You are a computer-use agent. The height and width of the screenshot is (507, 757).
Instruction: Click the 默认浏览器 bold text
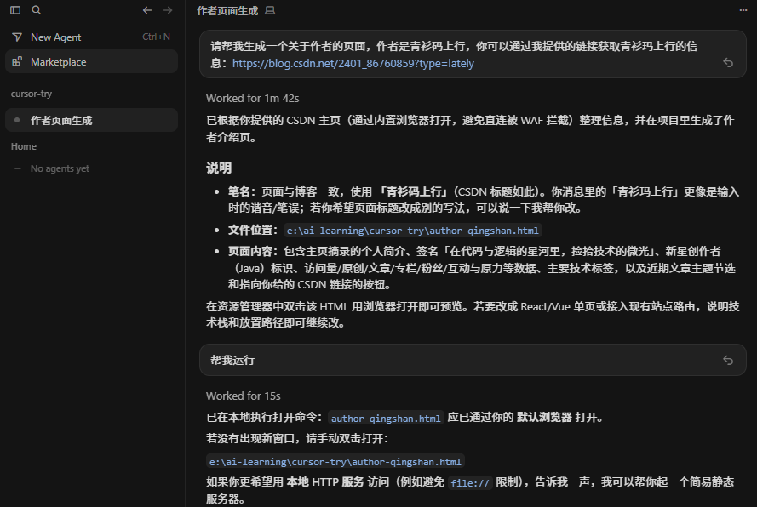[544, 418]
